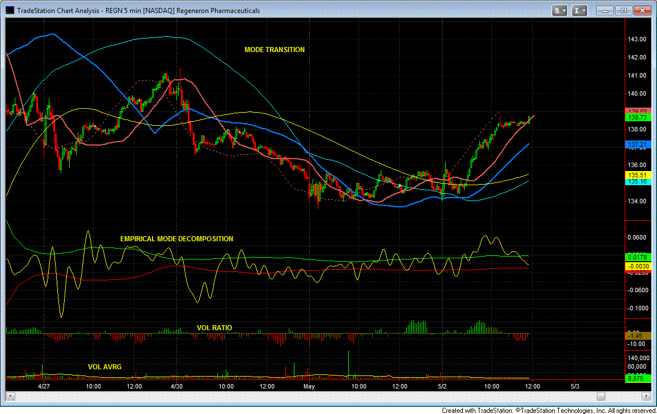Select the MODE TRANSITION label
Screen dimensions: 657x414
[x=275, y=50]
